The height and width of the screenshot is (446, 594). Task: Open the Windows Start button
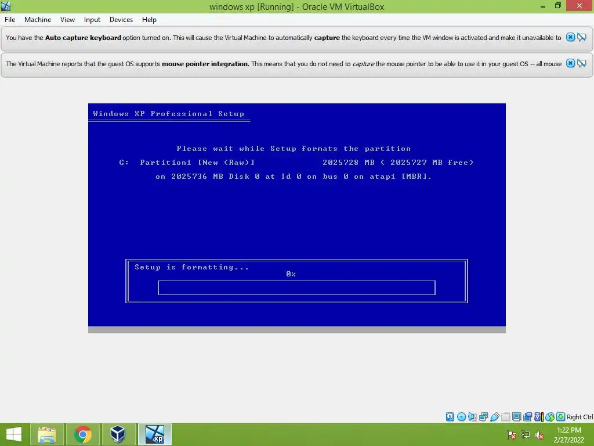(14, 434)
